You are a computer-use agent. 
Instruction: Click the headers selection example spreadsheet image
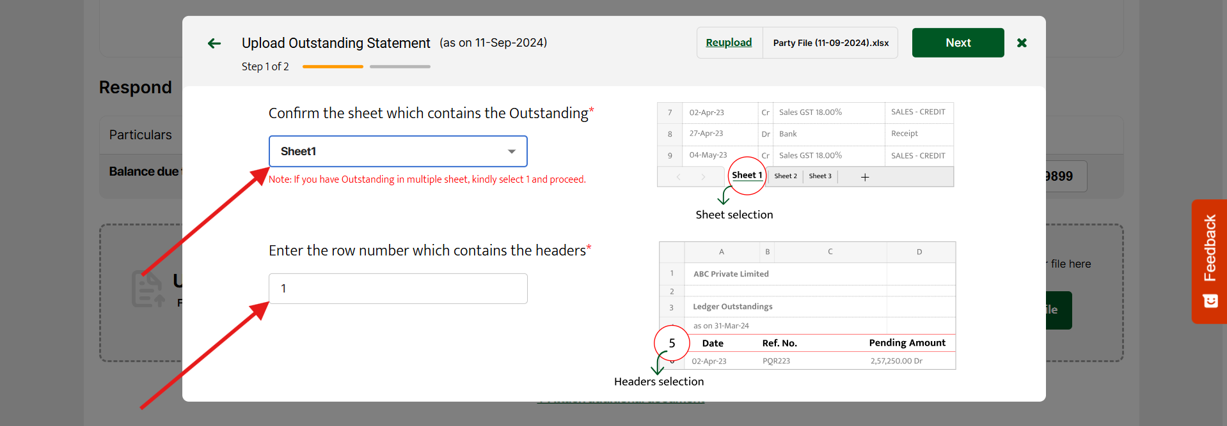(x=807, y=305)
